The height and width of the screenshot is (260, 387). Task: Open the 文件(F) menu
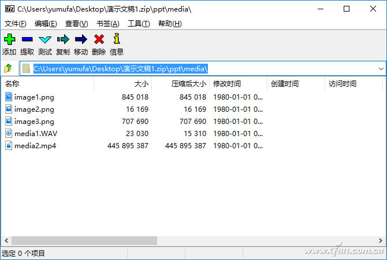15,24
